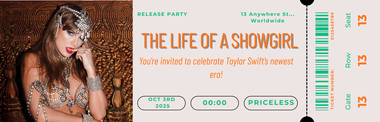
Task: Click the TICKET NUMBER label
Action: pos(333,90)
